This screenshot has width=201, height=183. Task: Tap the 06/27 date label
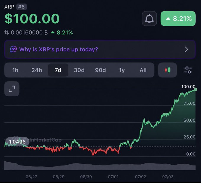pyautogui.click(x=31, y=177)
